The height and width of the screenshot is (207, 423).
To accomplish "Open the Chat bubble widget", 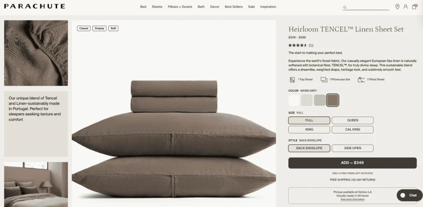I will point(409,195).
